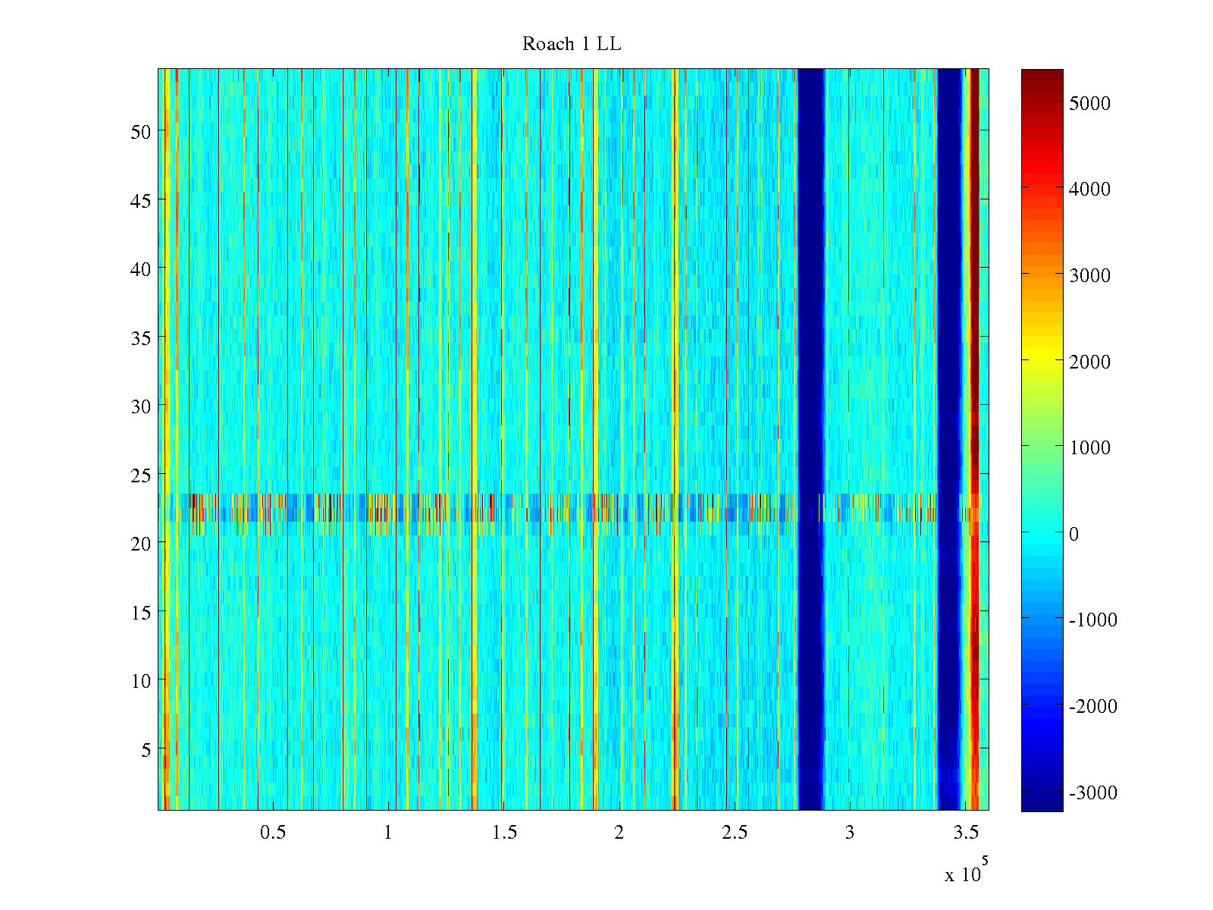Click the x-axis tick label 1
The image size is (1213, 910).
click(388, 833)
